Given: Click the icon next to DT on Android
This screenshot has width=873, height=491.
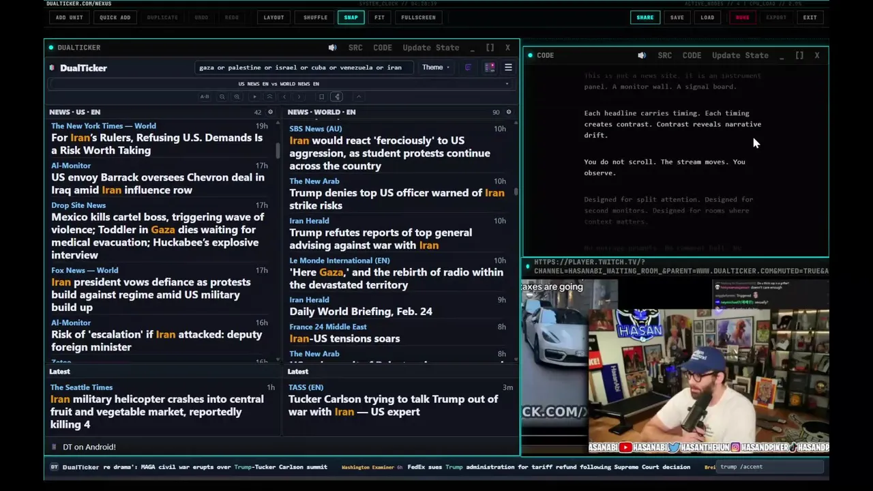Looking at the screenshot, I should tap(54, 447).
